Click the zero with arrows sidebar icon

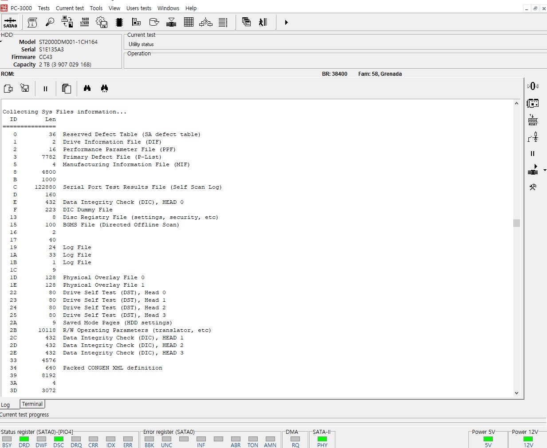coord(533,86)
